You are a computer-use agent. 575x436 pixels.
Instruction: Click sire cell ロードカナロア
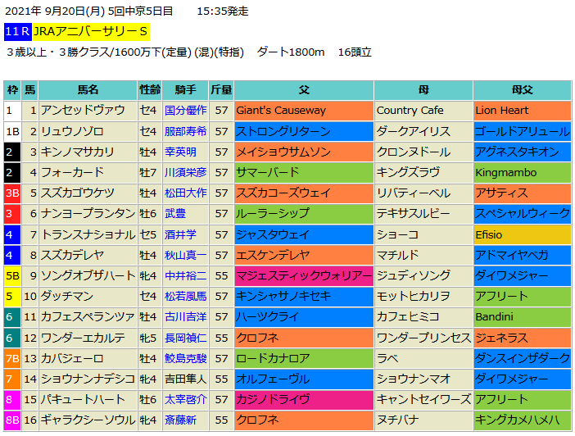304,358
